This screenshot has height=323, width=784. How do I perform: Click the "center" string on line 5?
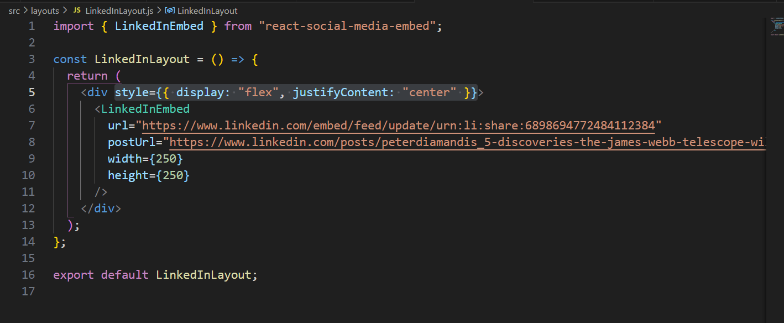coord(430,92)
